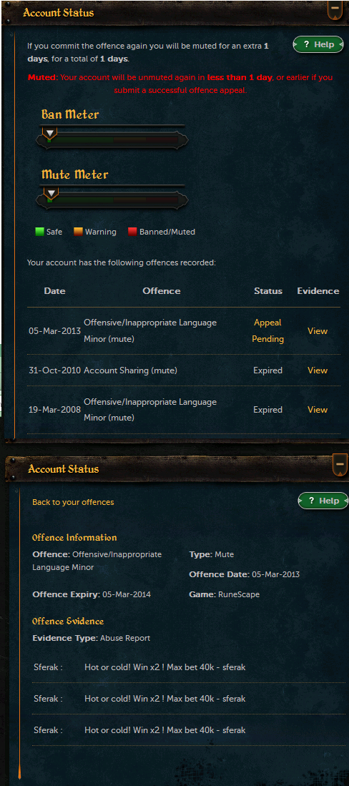Select the first Sferak evidence row
Screen dimensions: 349x786
click(189, 668)
